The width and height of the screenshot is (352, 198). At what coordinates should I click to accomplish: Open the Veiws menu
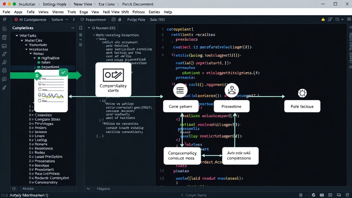click(43, 12)
